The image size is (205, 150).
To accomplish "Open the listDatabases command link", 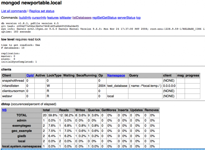I will click(x=82, y=18).
